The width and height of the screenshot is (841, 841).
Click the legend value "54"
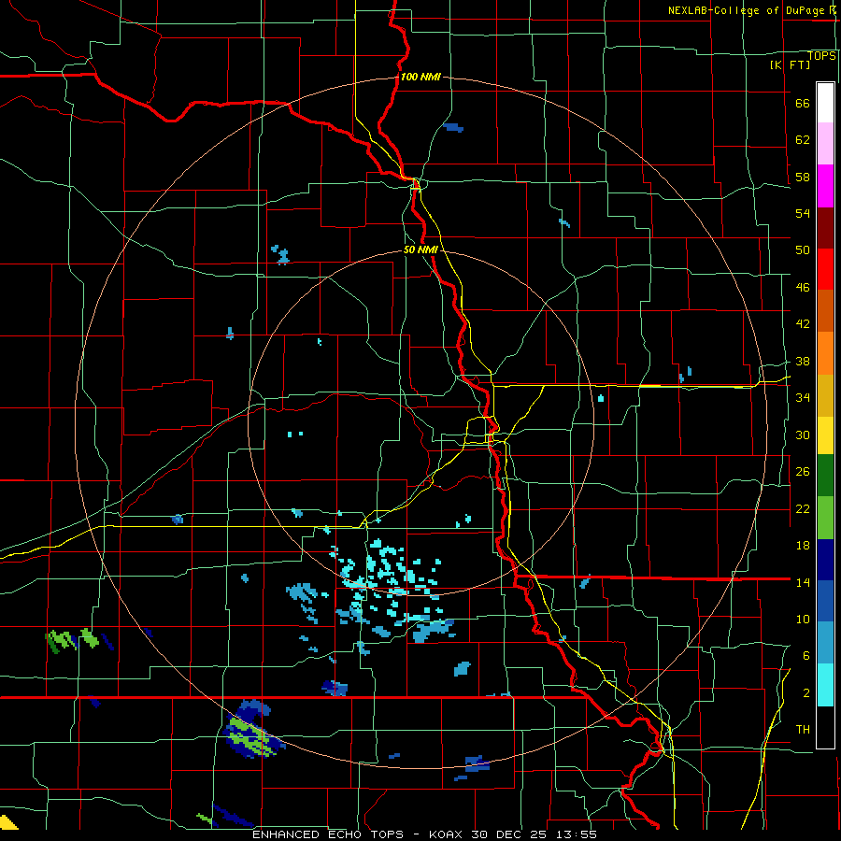(x=803, y=213)
